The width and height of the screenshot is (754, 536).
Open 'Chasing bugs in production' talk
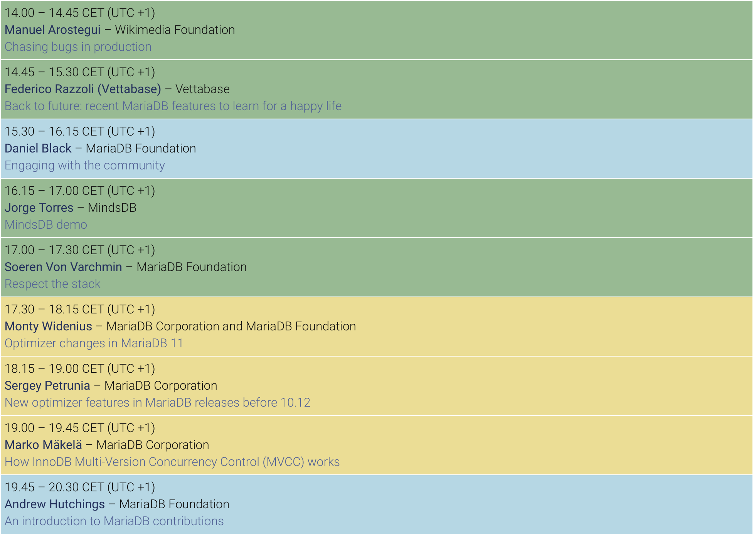pyautogui.click(x=78, y=47)
